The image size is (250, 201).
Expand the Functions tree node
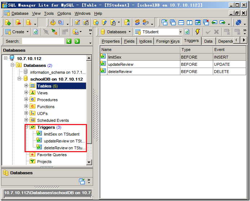pos(26,106)
